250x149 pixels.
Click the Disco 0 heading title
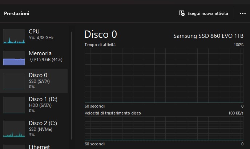101,35
